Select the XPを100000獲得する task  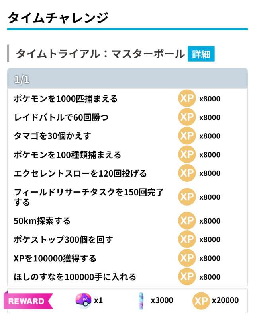[x=55, y=258]
